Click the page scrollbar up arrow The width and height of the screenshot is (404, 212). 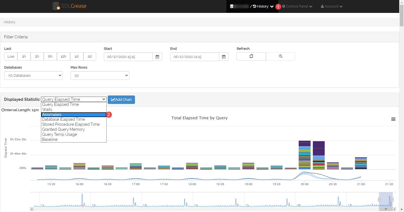click(x=401, y=3)
